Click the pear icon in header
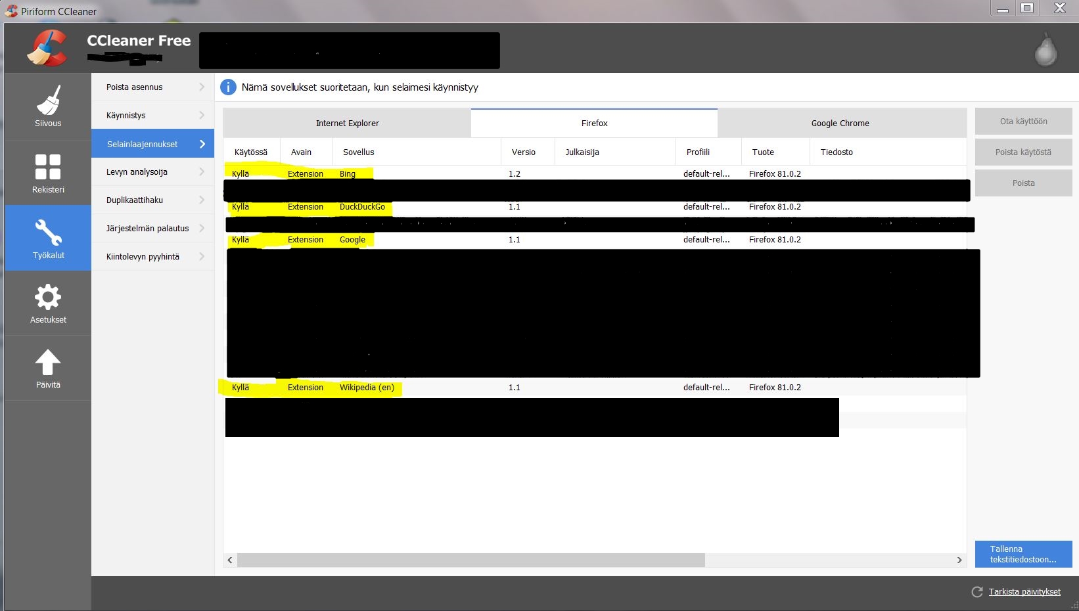The height and width of the screenshot is (611, 1079). 1045,49
